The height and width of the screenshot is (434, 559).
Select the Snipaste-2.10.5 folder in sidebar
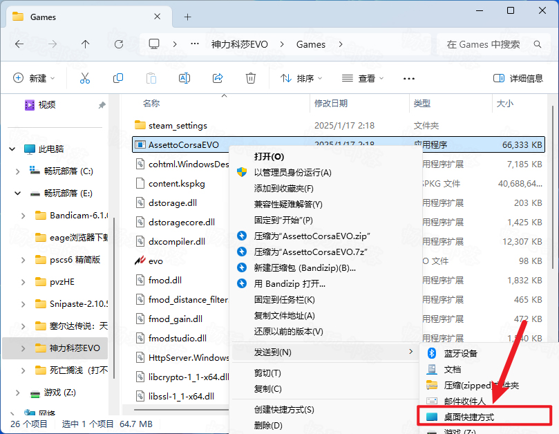79,304
